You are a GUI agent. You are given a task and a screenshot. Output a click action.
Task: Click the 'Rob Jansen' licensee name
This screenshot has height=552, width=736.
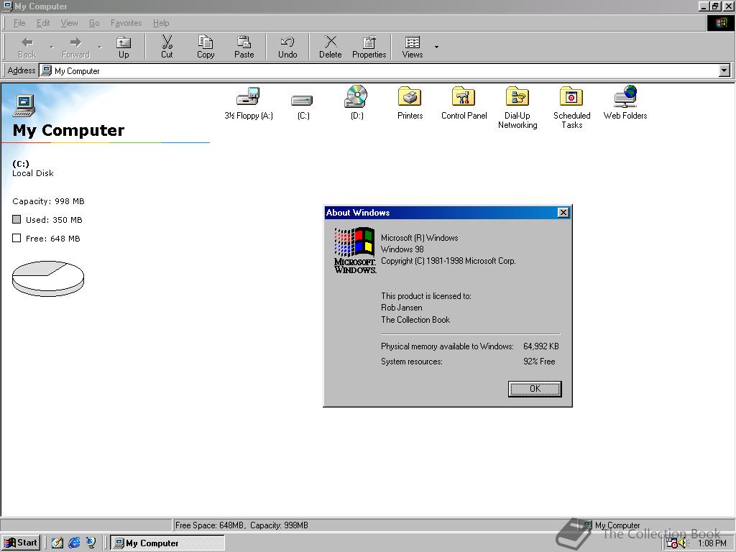pyautogui.click(x=401, y=308)
